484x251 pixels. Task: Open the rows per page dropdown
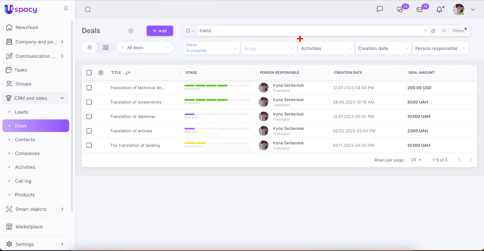[416, 160]
